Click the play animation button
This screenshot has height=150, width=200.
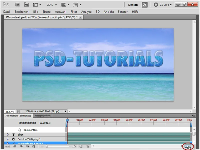pos(21,146)
